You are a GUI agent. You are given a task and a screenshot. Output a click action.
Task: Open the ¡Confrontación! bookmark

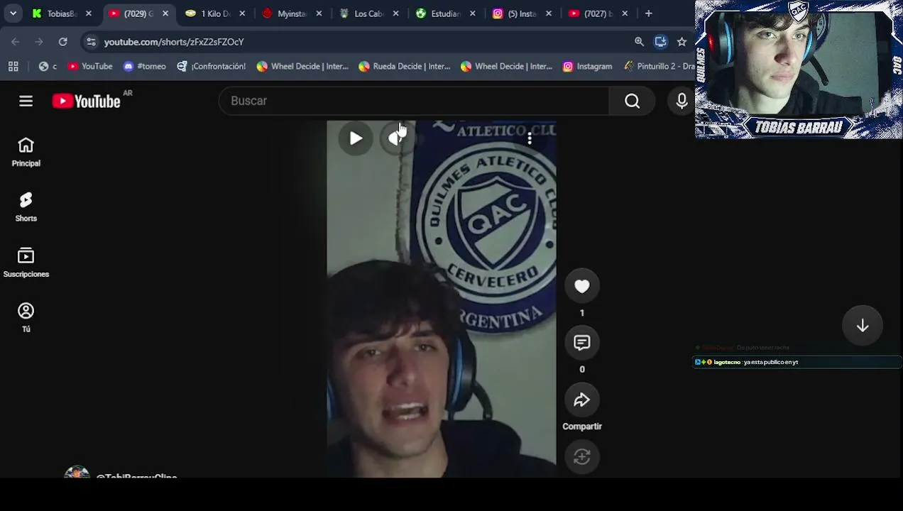212,66
